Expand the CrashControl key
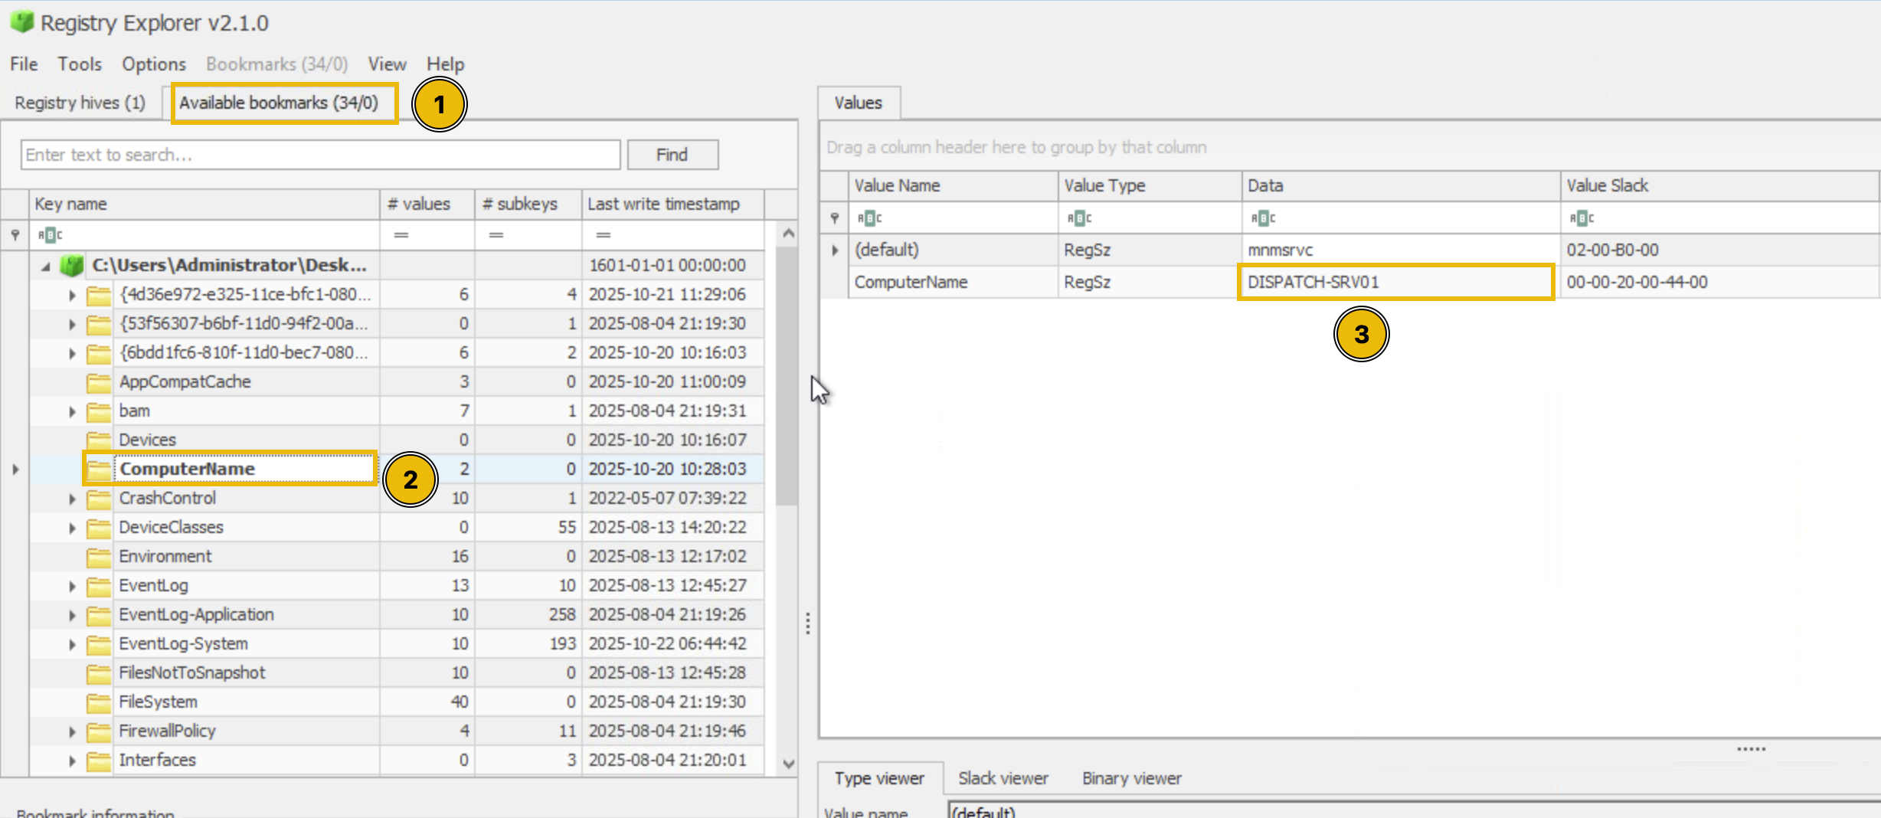Viewport: 1881px width, 818px height. [71, 498]
